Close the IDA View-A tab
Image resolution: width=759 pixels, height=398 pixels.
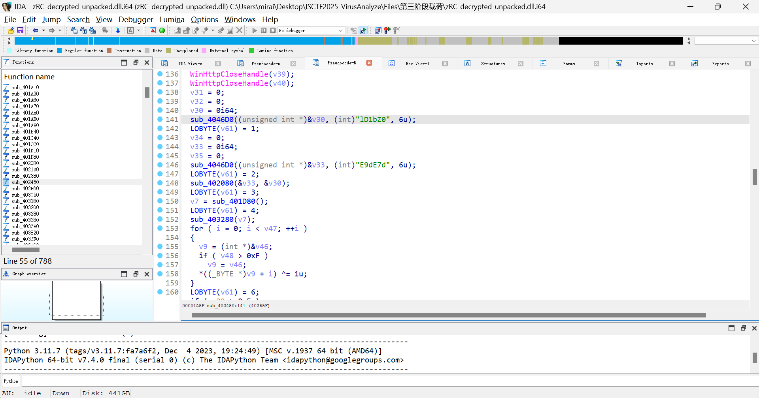click(x=218, y=64)
